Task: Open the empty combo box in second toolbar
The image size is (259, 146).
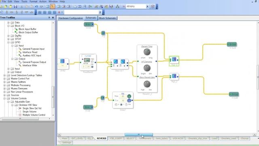Action: [100, 13]
